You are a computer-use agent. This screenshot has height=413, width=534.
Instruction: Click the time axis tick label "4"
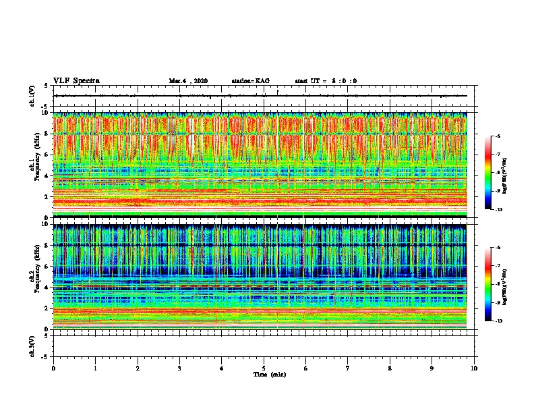coord(222,368)
